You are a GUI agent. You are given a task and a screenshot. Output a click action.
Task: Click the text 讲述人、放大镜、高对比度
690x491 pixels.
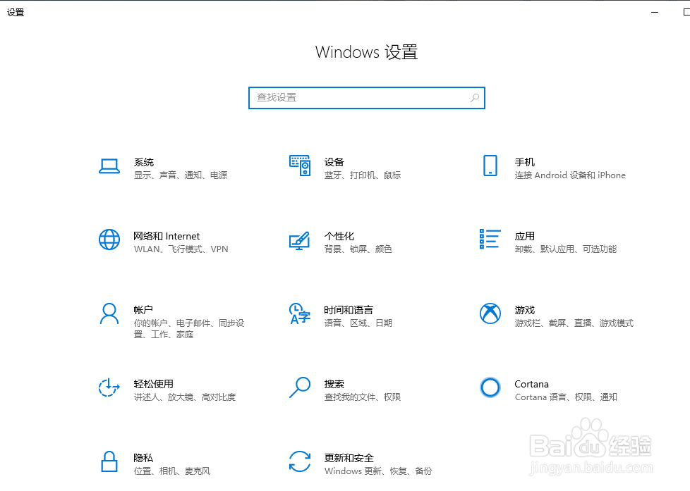pyautogui.click(x=185, y=397)
